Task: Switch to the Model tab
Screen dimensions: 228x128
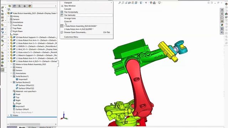Action: (22, 127)
